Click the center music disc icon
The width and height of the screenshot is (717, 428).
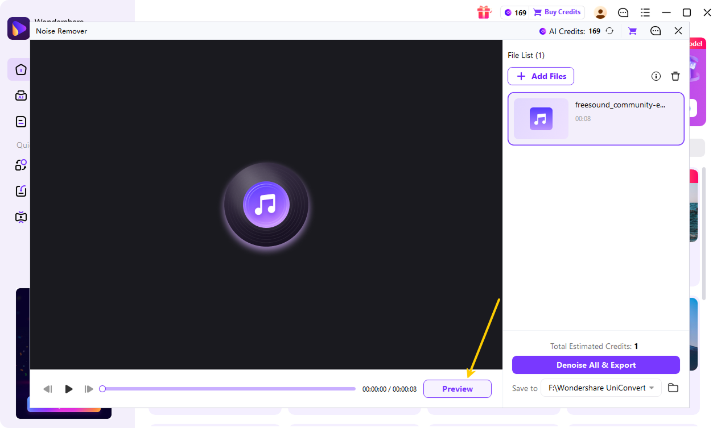coord(266,204)
